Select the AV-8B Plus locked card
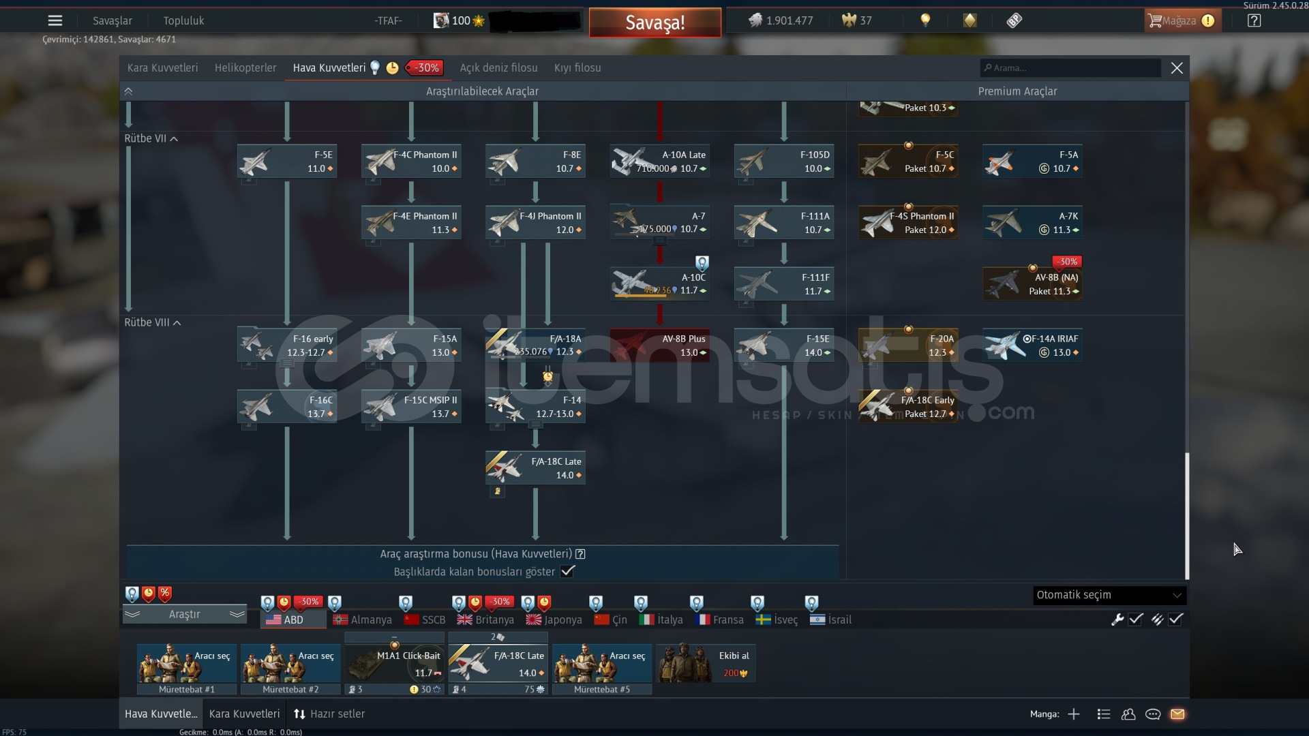Image resolution: width=1309 pixels, height=736 pixels. pyautogui.click(x=659, y=345)
